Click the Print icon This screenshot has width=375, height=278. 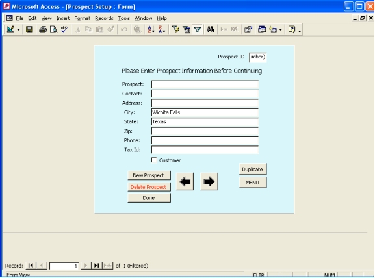tap(43, 30)
